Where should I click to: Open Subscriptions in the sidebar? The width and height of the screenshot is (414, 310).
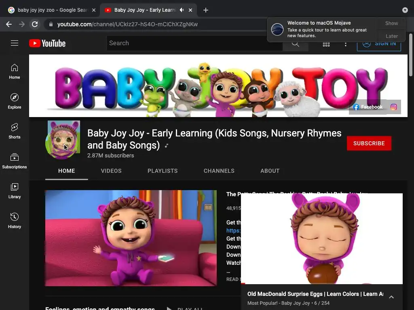point(15,161)
